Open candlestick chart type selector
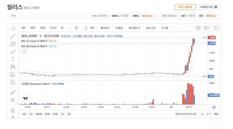The width and height of the screenshot is (233, 129). (x=76, y=28)
